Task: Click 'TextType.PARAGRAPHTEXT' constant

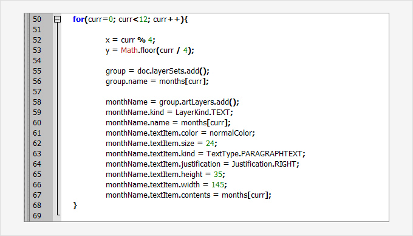Action: 254,154
